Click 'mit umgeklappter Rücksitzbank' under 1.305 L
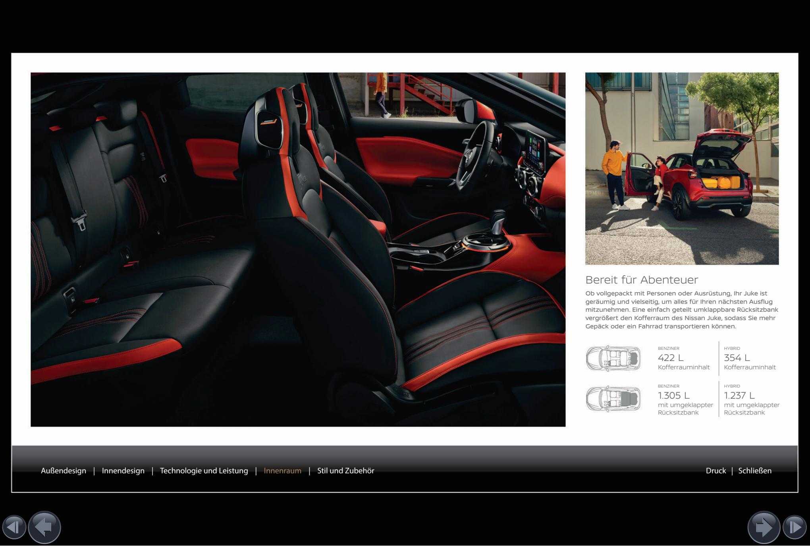 coord(685,409)
